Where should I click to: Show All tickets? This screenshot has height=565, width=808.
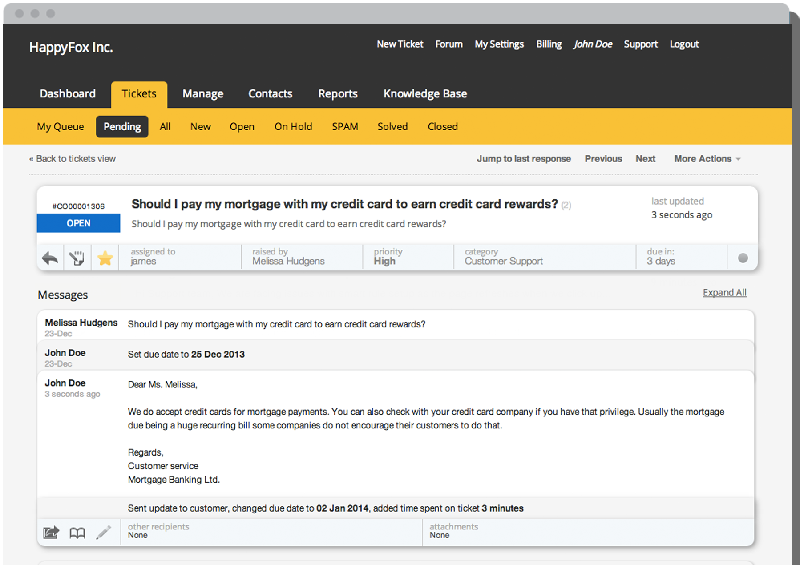(165, 127)
